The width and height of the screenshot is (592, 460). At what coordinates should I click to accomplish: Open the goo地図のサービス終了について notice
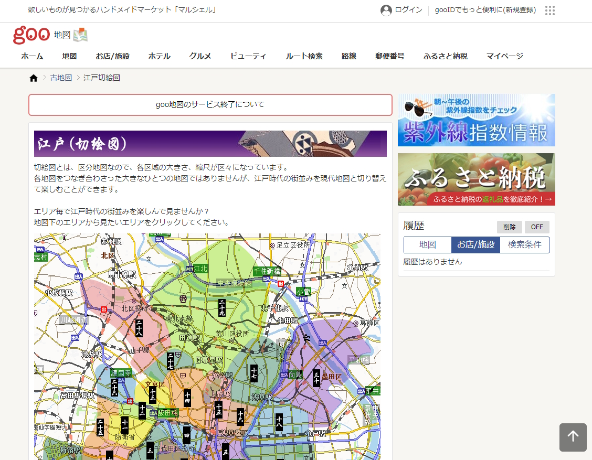(210, 105)
